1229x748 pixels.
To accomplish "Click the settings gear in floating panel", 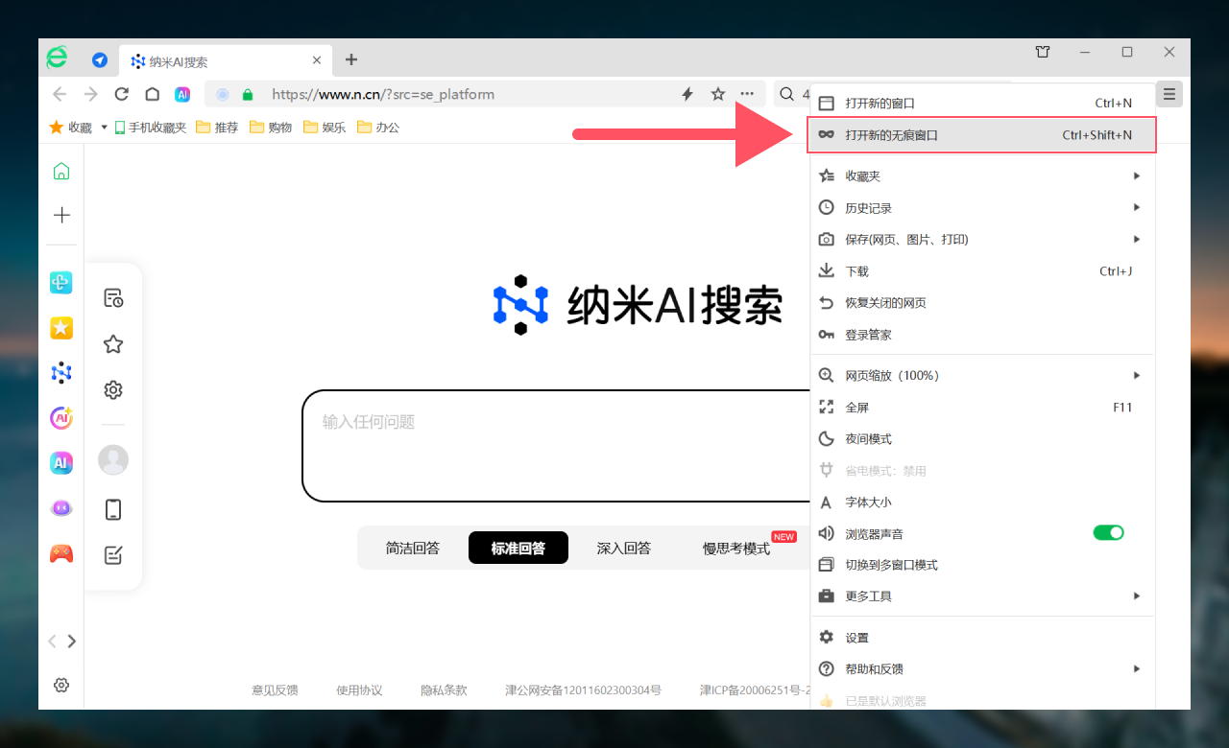I will pos(113,390).
